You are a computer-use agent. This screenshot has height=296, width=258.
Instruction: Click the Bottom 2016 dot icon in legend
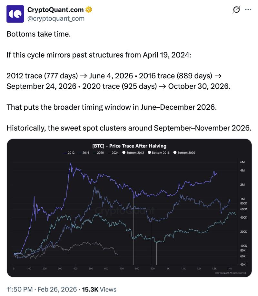[150, 152]
